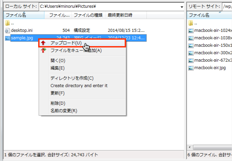Select remote file macbook-air-150x1
232x161 pixels.
(213, 45)
